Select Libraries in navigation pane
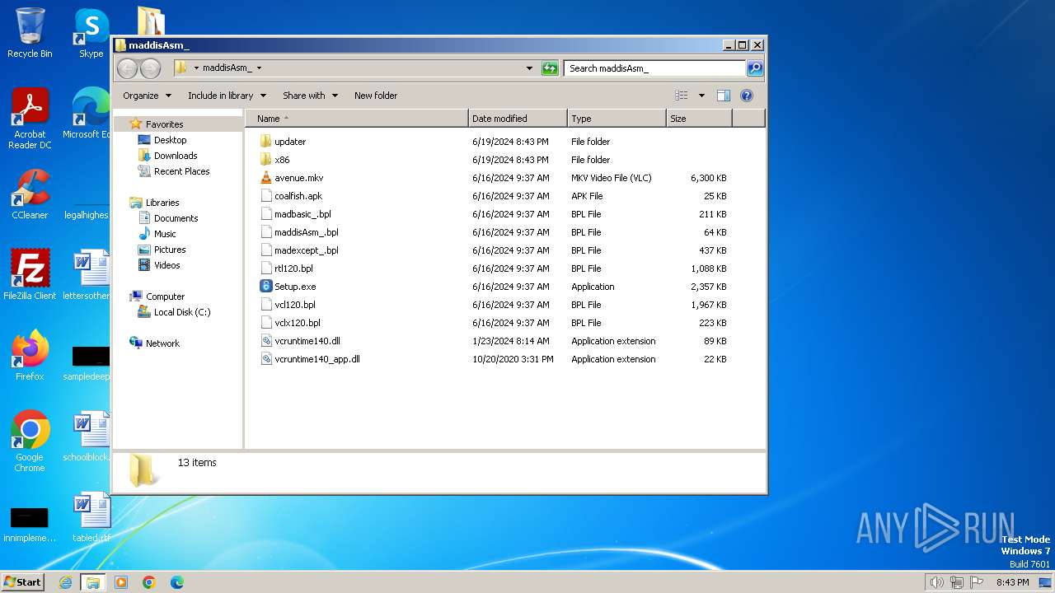Screen dimensions: 1055x593 point(162,203)
